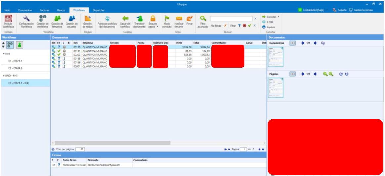Filter by approved green check status

coord(249,25)
